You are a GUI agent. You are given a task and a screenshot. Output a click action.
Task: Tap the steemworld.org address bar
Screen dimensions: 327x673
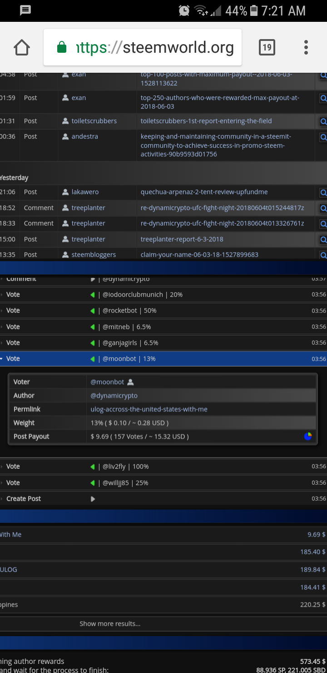click(143, 47)
